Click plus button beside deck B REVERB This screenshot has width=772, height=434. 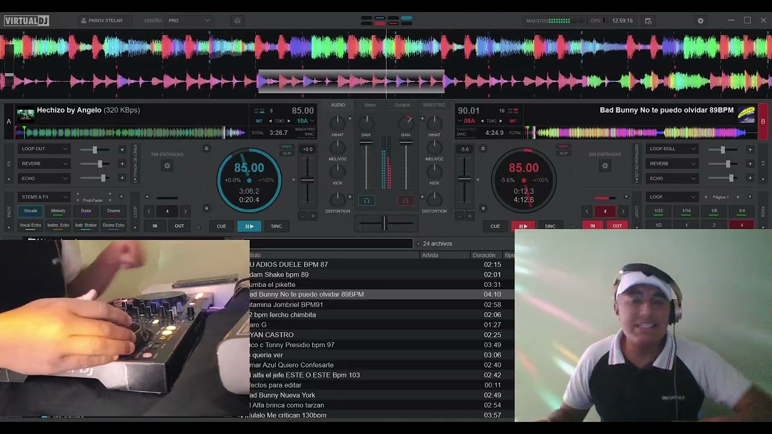click(x=750, y=163)
